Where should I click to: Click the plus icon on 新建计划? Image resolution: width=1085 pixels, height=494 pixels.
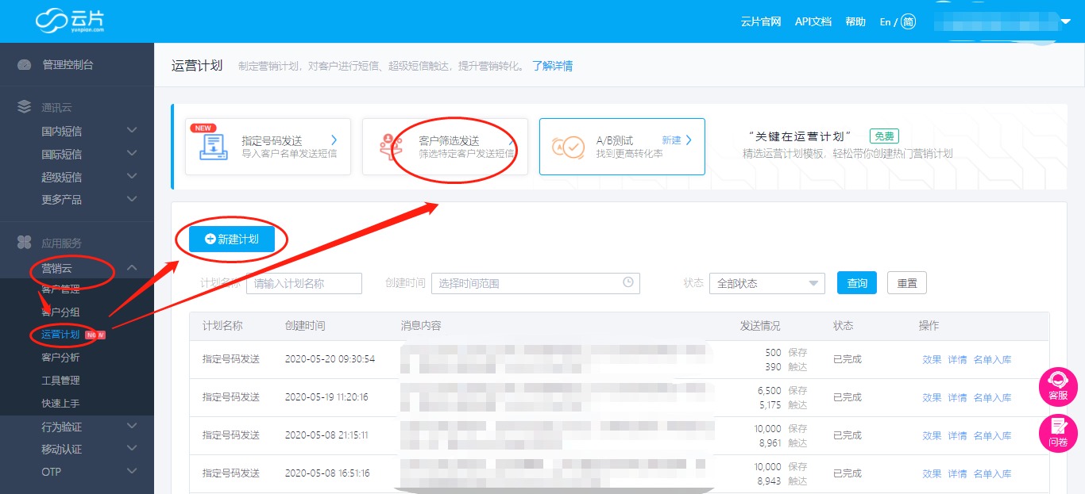click(x=210, y=239)
